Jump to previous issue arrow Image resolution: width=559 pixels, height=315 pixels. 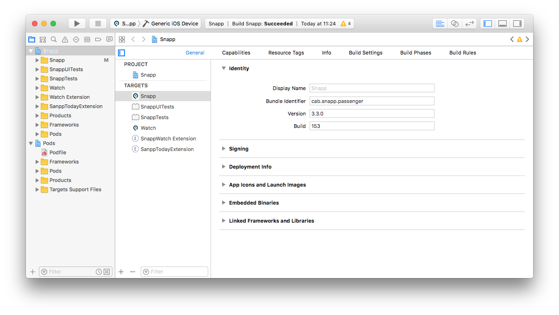(x=512, y=39)
